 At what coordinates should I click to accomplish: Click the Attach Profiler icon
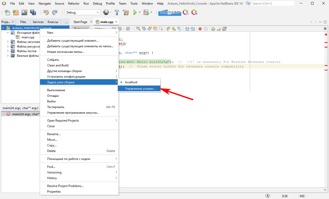[x=194, y=12]
